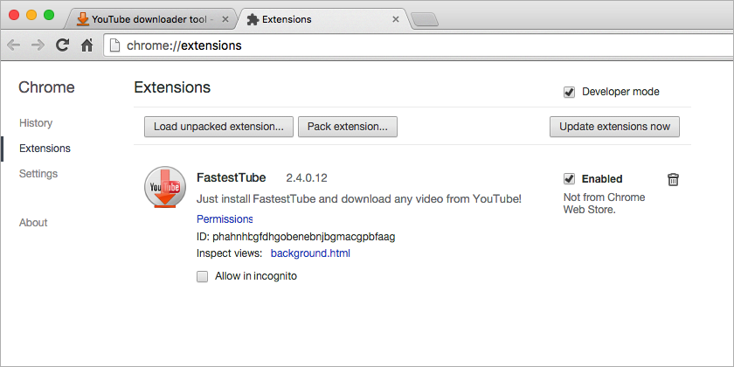Screen dimensions: 734x367
Task: Reload the extensions page
Action: (x=62, y=45)
